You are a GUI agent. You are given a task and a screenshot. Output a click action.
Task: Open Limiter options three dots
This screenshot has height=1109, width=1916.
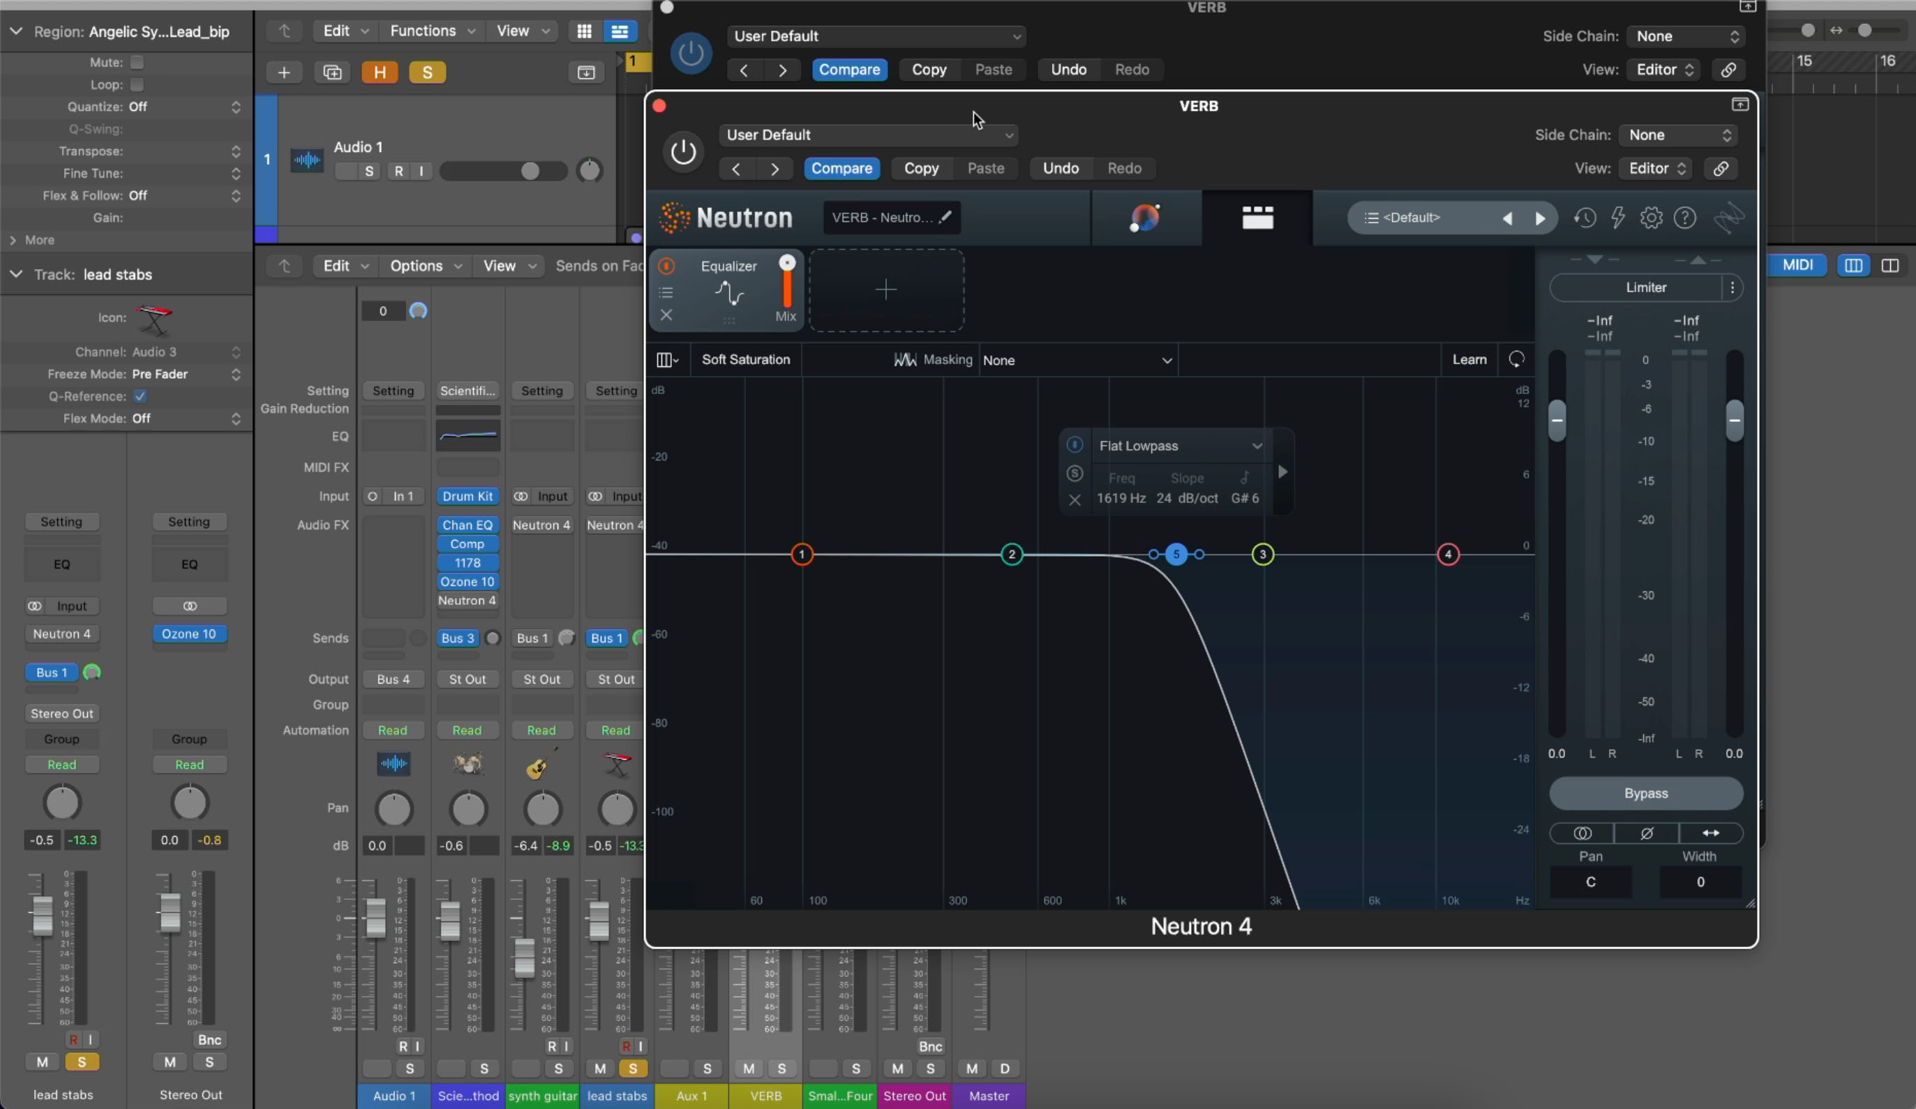[1732, 287]
